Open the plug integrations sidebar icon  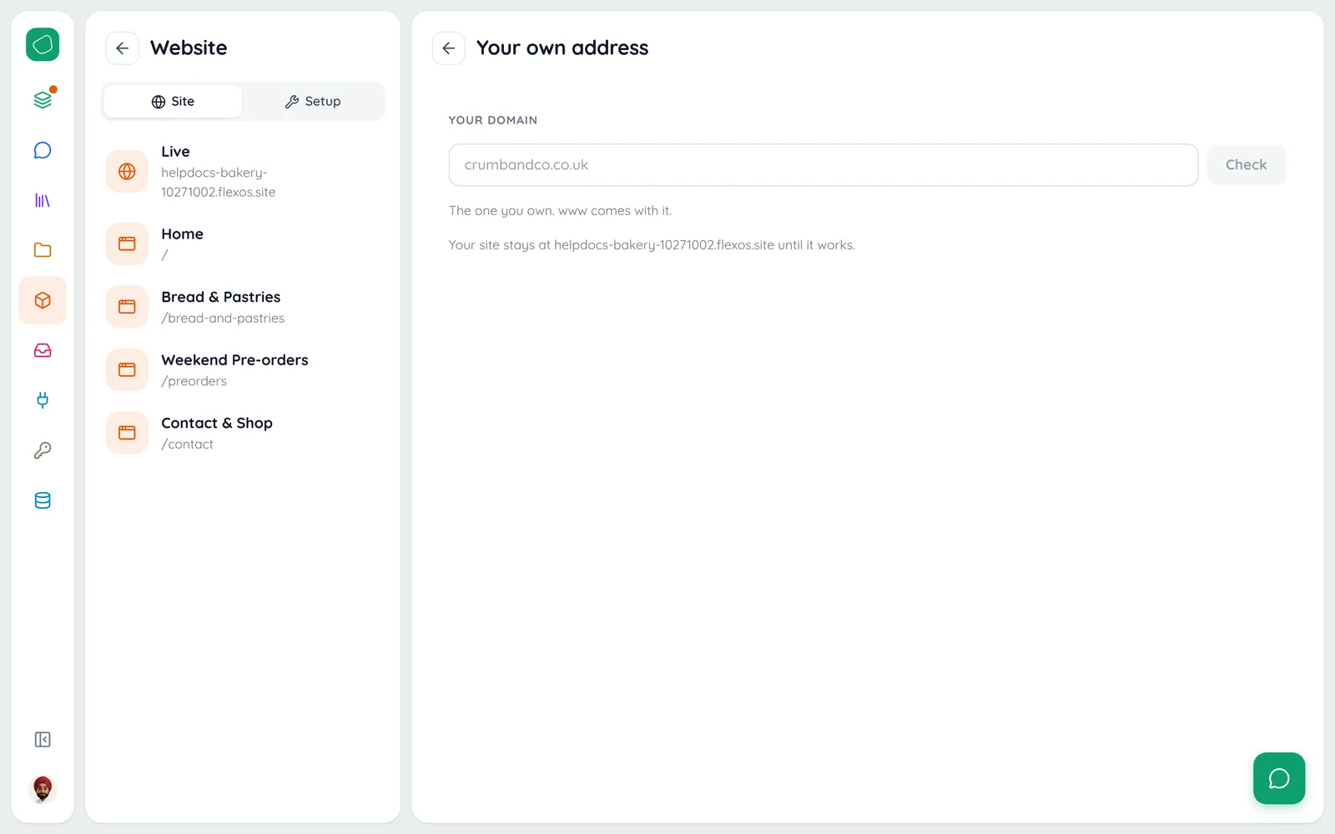click(43, 400)
